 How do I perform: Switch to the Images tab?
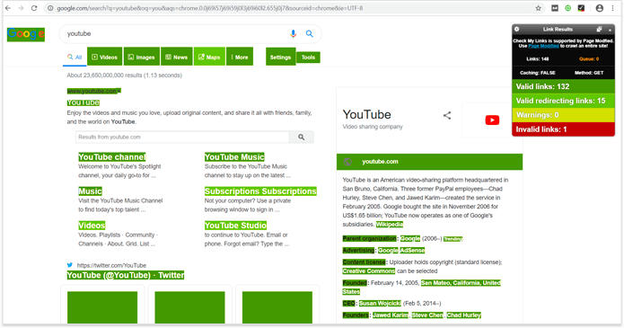(x=142, y=57)
